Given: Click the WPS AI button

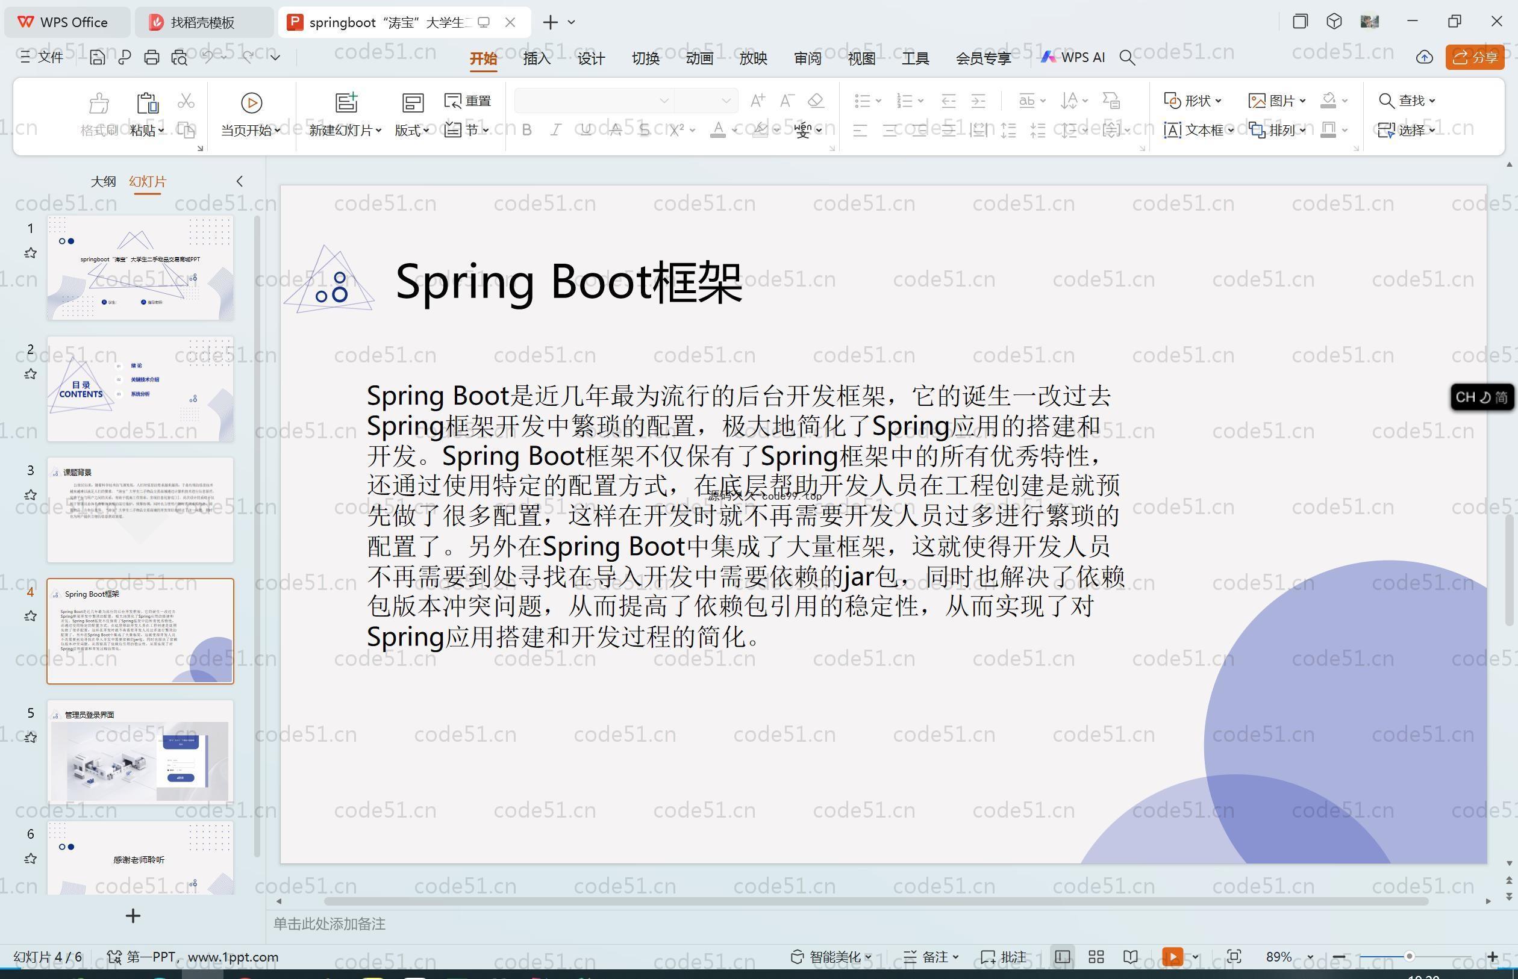Looking at the screenshot, I should [x=1073, y=57].
